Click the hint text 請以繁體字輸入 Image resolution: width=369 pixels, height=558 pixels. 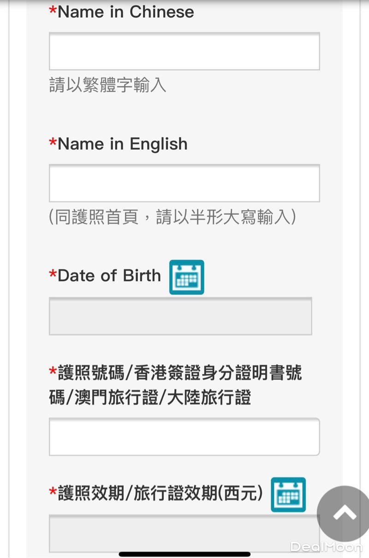107,85
